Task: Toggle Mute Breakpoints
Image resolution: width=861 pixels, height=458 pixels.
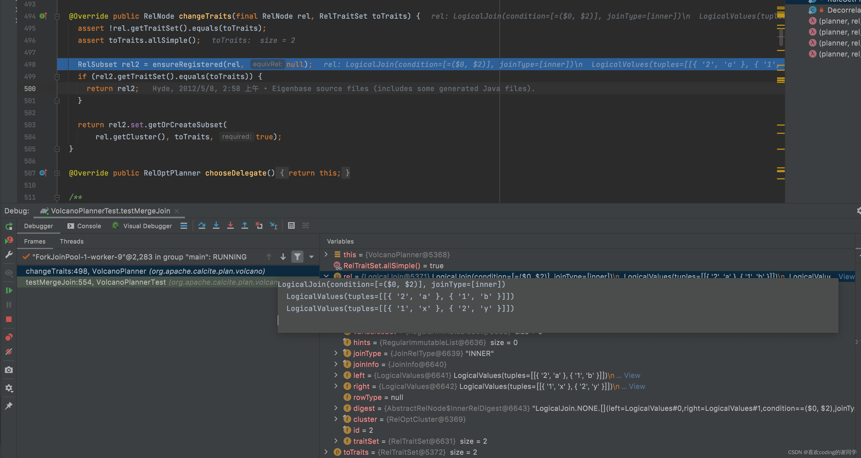Action: (9, 352)
